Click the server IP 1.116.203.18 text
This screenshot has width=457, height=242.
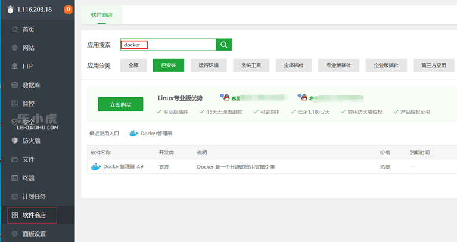pyautogui.click(x=35, y=10)
